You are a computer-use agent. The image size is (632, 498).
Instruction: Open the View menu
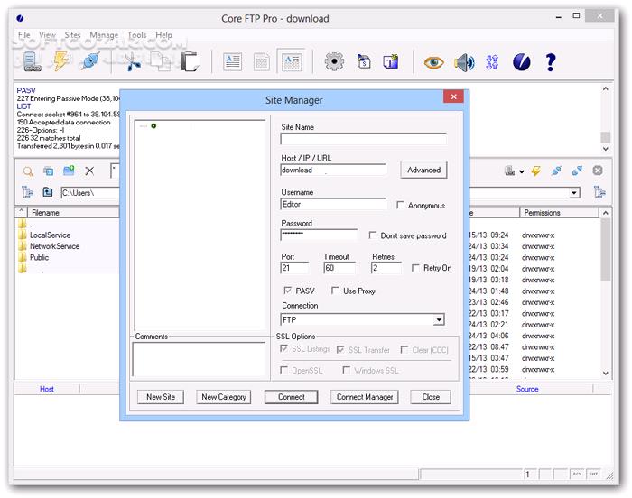pyautogui.click(x=47, y=35)
